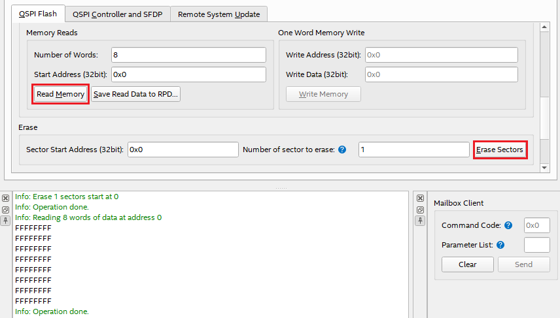Clear the Mailbox Client fields
Image resolution: width=560 pixels, height=318 pixels.
(x=467, y=264)
